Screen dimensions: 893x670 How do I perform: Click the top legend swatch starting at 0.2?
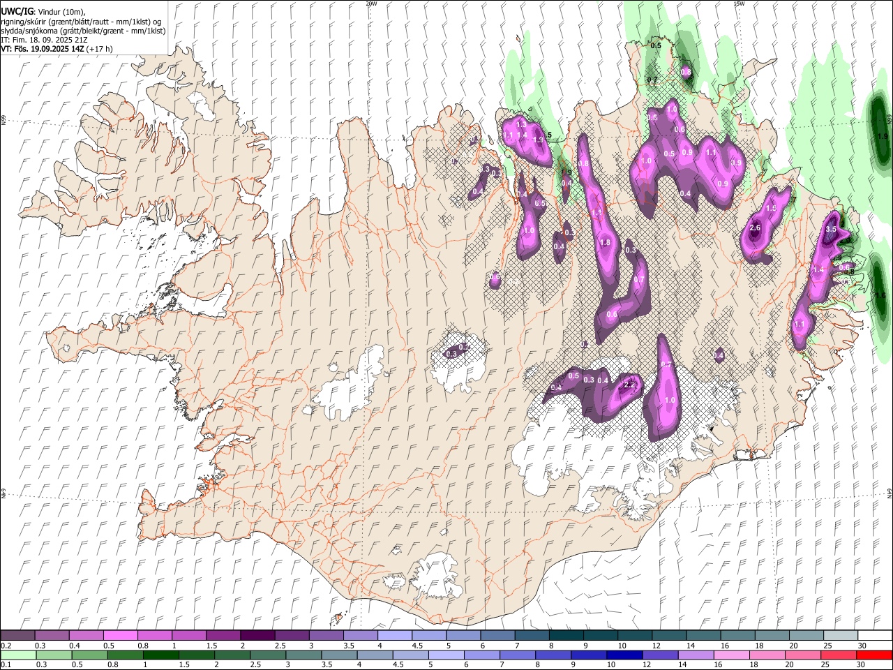coord(17,636)
